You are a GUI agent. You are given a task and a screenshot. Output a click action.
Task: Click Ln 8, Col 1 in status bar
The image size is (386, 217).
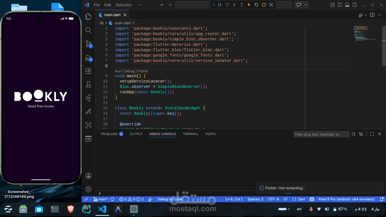coord(234,199)
